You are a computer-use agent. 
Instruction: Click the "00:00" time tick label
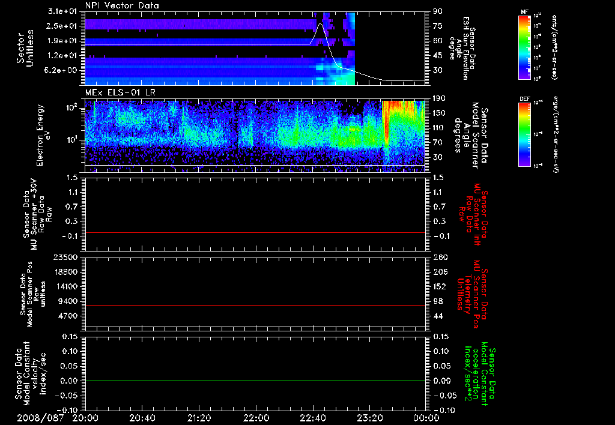[x=426, y=418]
